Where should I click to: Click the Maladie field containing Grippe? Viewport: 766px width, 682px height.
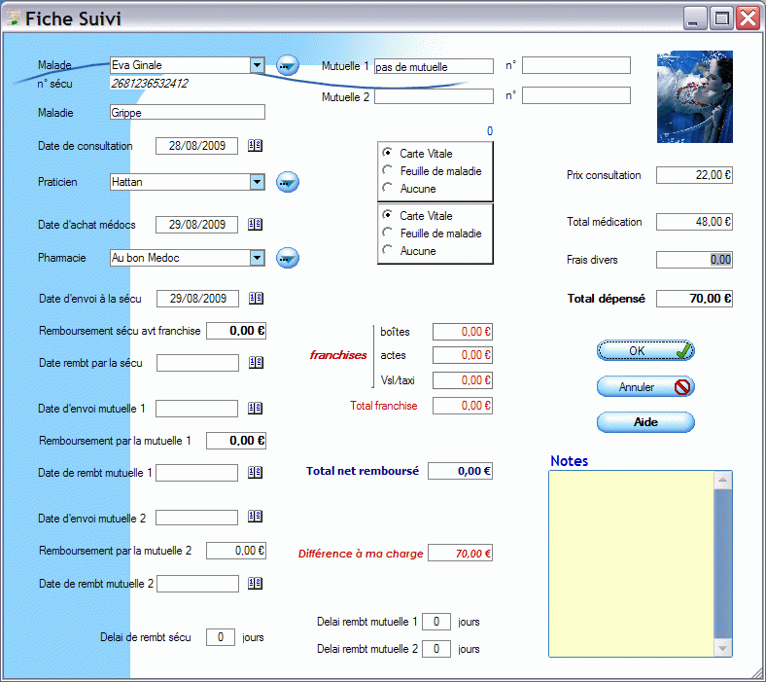(x=188, y=113)
